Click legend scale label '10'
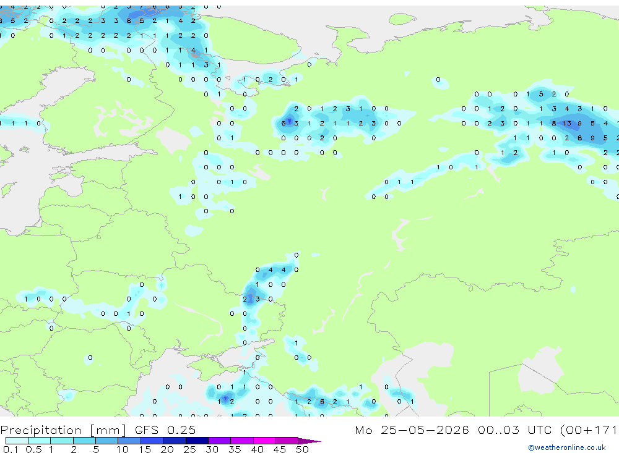The width and height of the screenshot is (619, 453). [123, 449]
